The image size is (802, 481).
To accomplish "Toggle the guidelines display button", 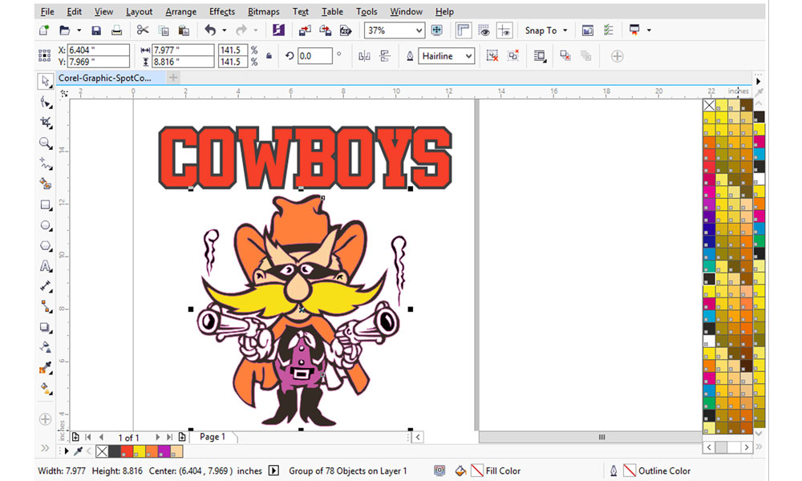I will coord(504,30).
